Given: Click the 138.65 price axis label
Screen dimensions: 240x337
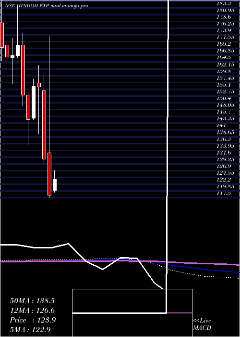Looking at the screenshot, I should (x=225, y=132).
